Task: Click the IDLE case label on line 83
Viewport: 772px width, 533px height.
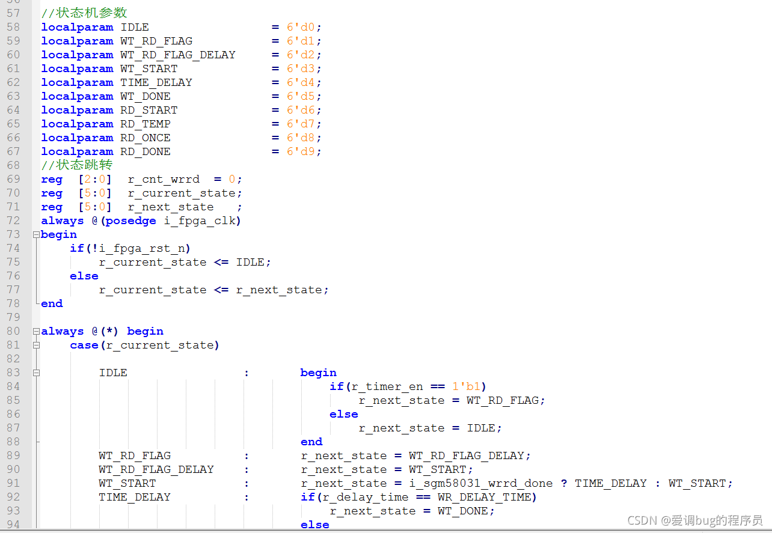Action: coord(113,373)
